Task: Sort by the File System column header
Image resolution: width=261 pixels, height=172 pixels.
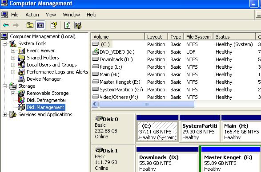Action: click(198, 37)
